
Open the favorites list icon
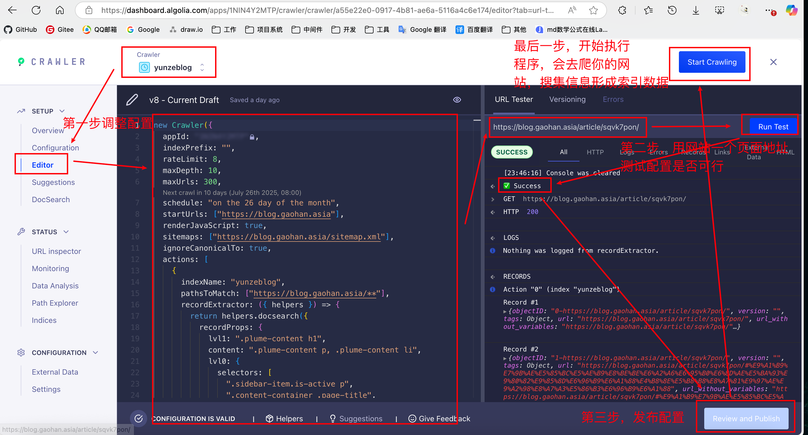coord(648,10)
